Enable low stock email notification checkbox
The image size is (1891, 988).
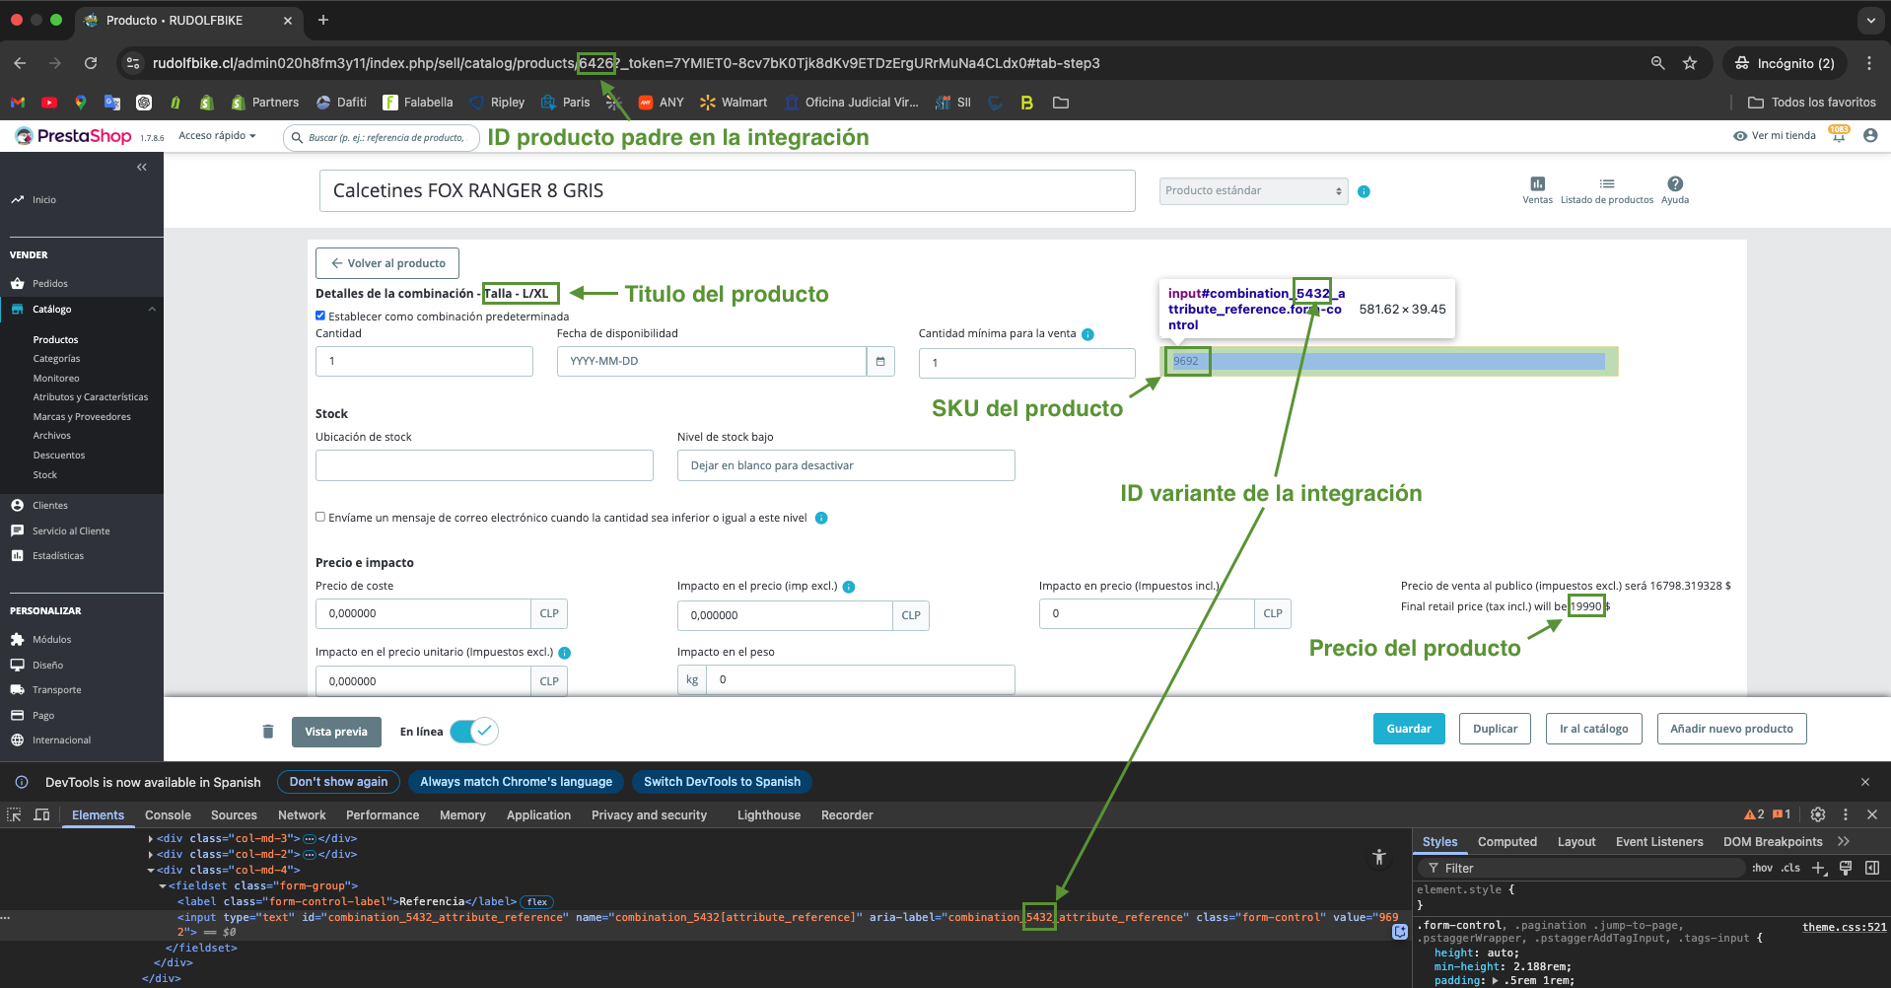[x=320, y=517]
